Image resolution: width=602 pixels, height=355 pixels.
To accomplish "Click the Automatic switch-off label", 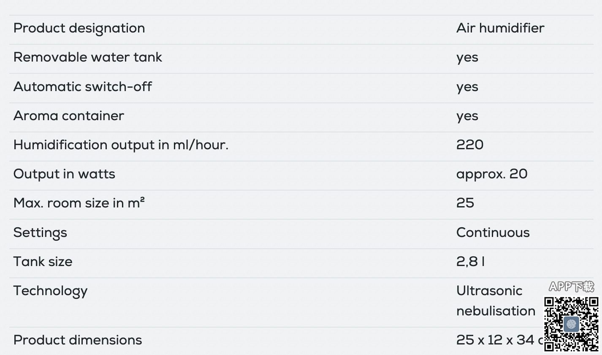I will [82, 86].
